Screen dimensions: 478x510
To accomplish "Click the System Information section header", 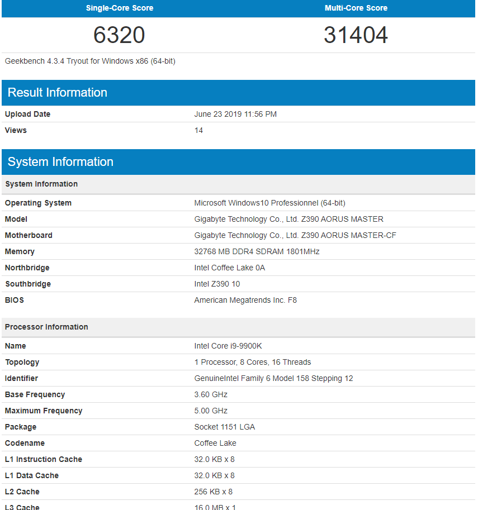I will coord(60,161).
